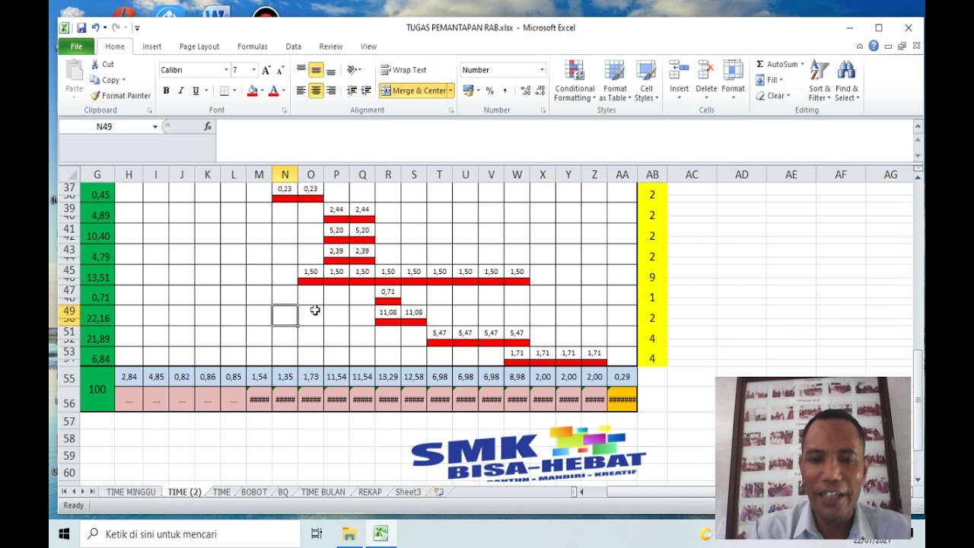The width and height of the screenshot is (974, 548).
Task: Click the Paste clipboard icon
Action: click(74, 71)
